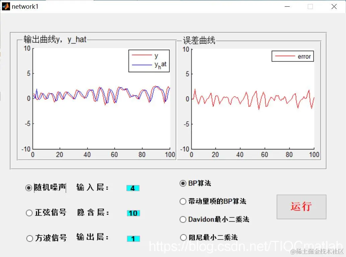Click the 输出层: label

click(x=92, y=237)
